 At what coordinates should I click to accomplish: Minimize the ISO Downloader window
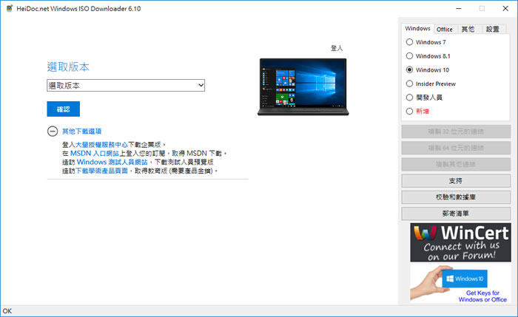(x=459, y=9)
